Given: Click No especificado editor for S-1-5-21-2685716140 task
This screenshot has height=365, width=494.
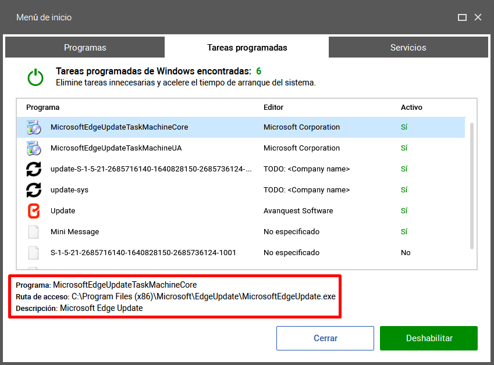Looking at the screenshot, I should [x=292, y=253].
